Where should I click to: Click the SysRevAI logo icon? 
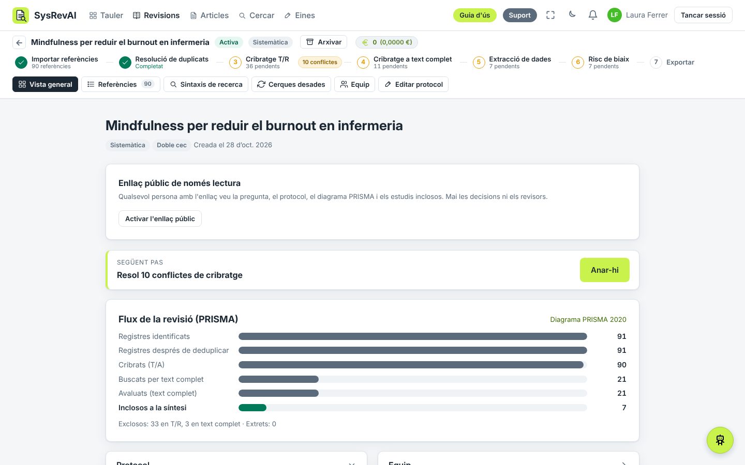21,16
